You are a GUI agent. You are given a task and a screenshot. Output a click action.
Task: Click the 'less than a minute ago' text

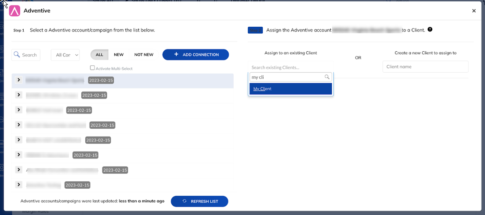point(141,201)
